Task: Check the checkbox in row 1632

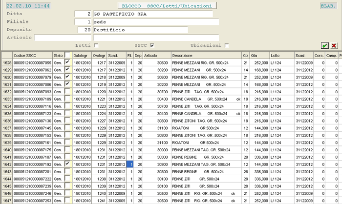Action: pos(68,91)
